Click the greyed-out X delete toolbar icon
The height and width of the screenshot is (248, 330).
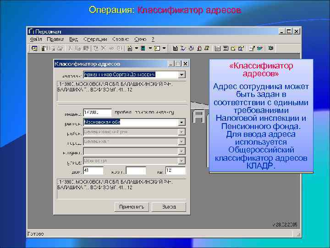pos(103,48)
